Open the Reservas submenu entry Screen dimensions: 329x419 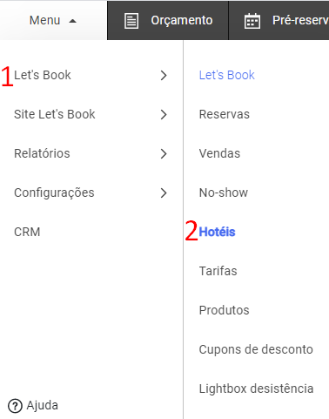[225, 114]
